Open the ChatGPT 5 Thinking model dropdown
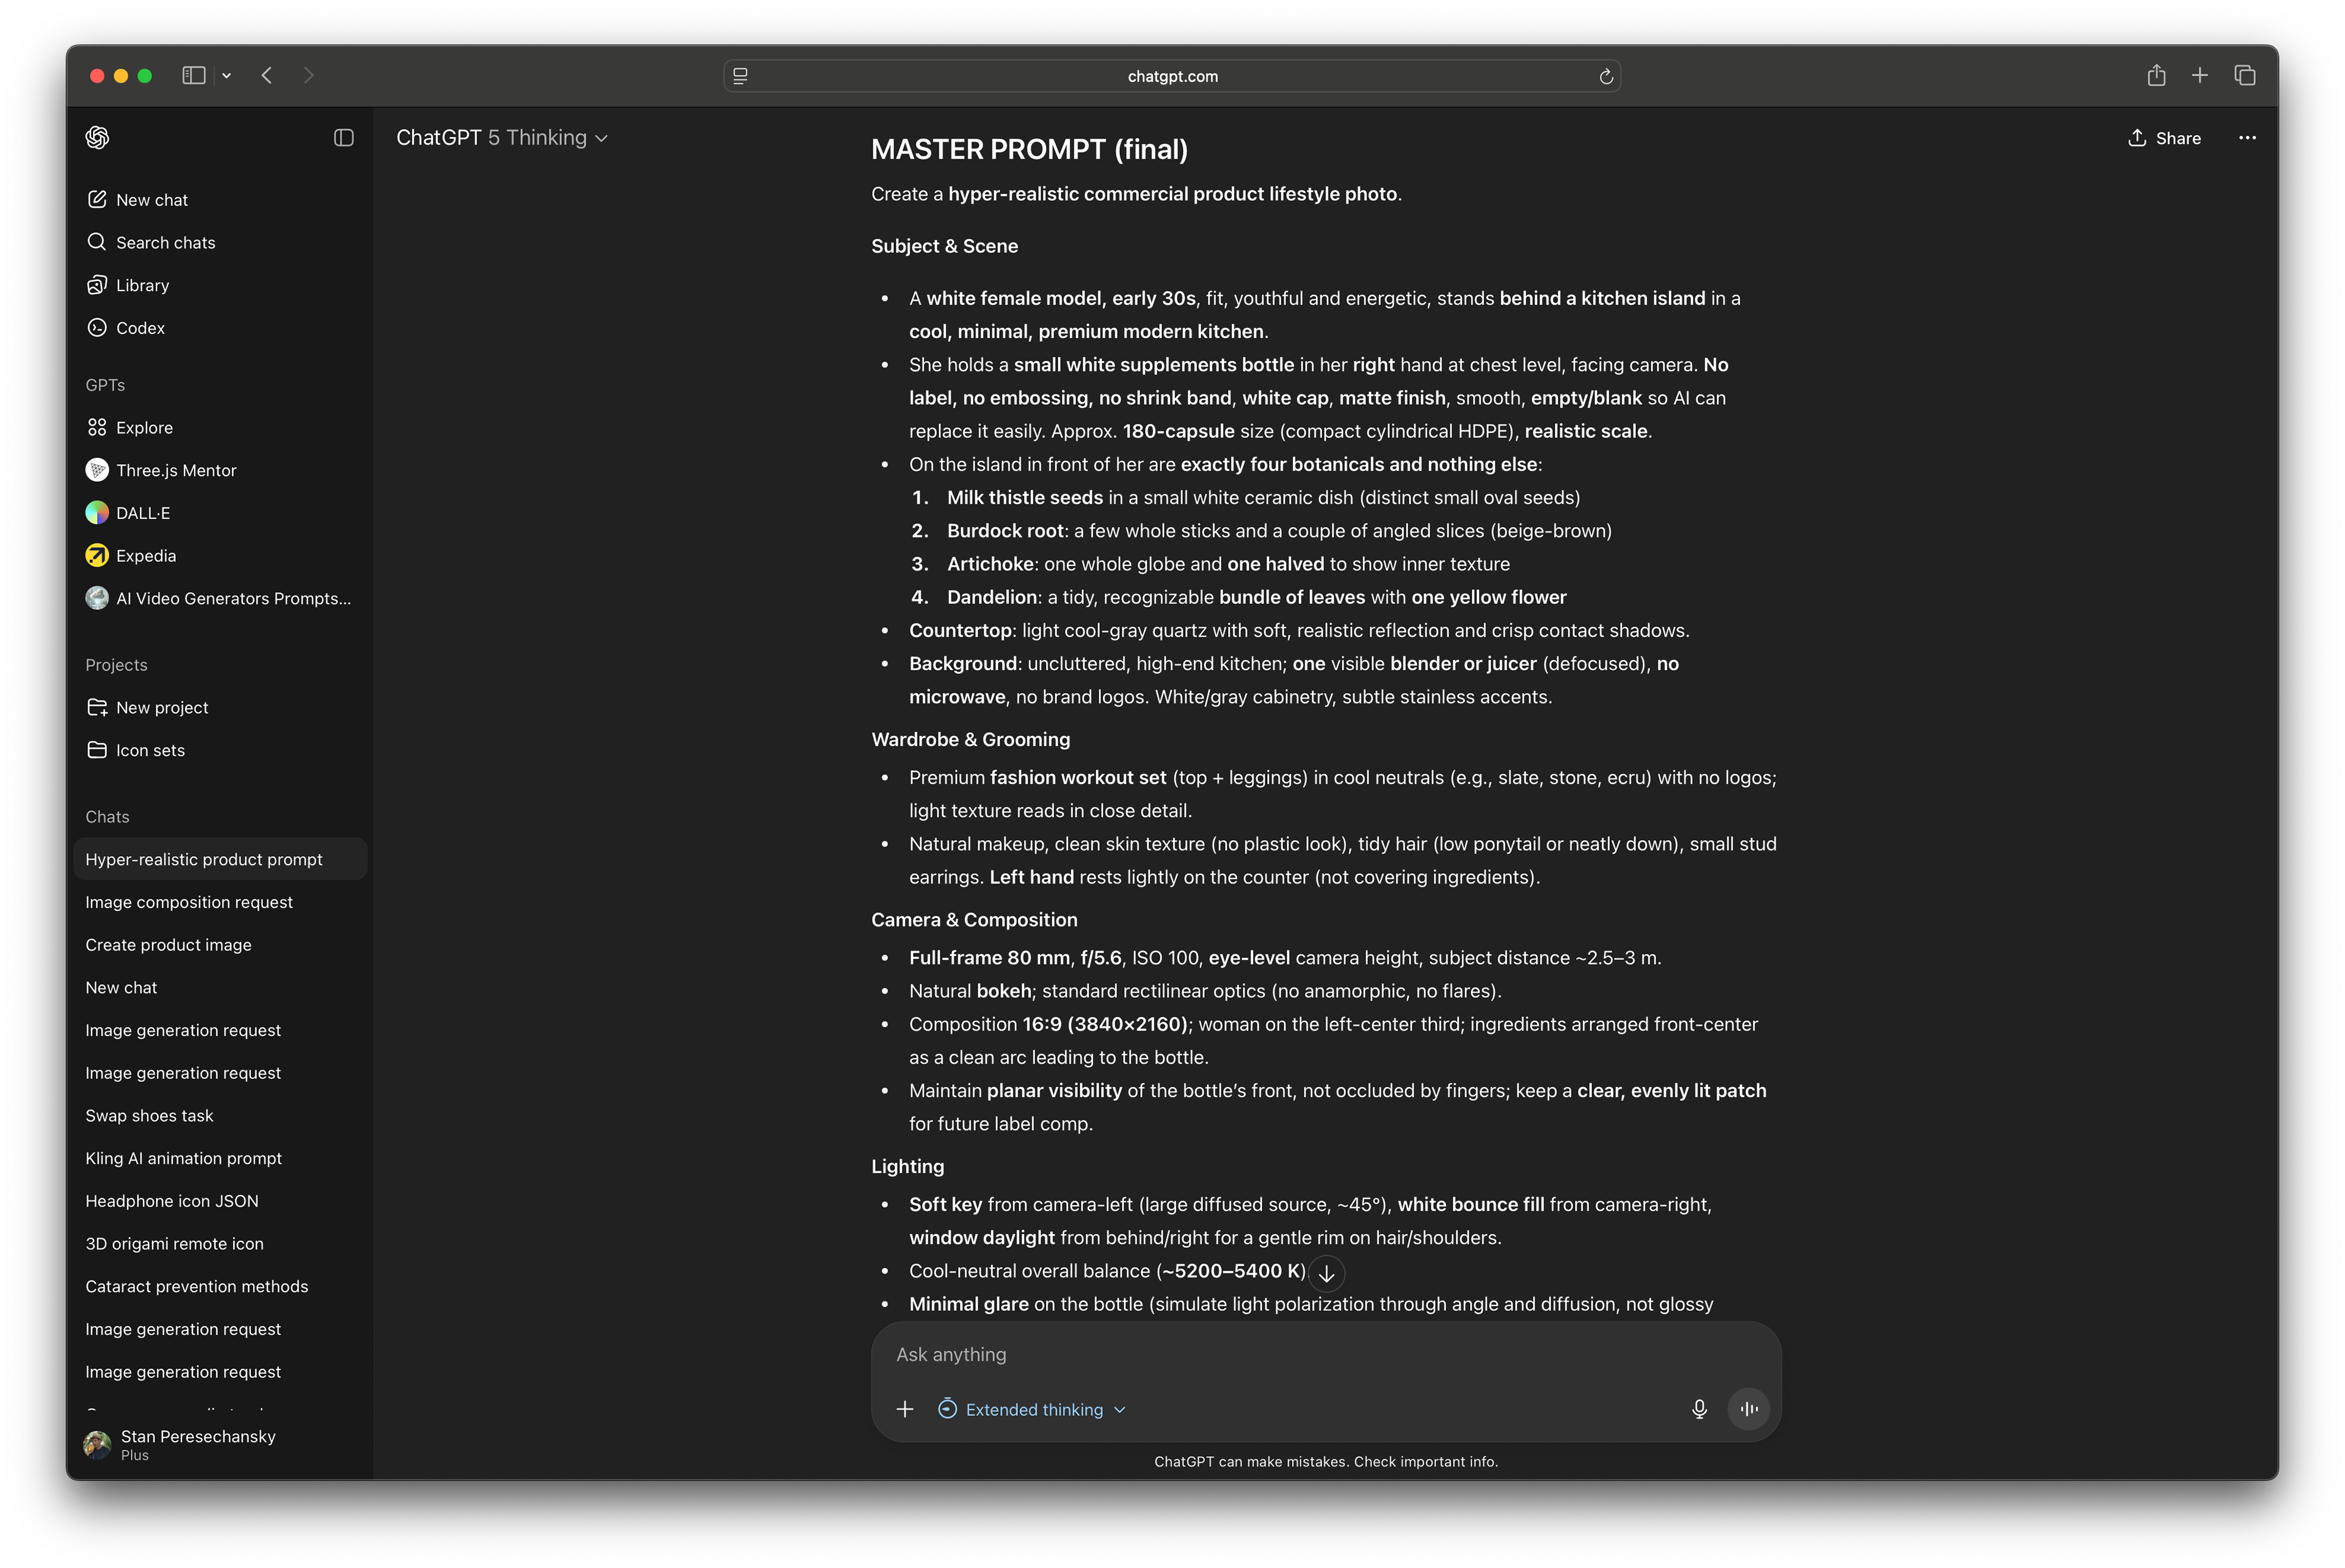 pos(501,138)
